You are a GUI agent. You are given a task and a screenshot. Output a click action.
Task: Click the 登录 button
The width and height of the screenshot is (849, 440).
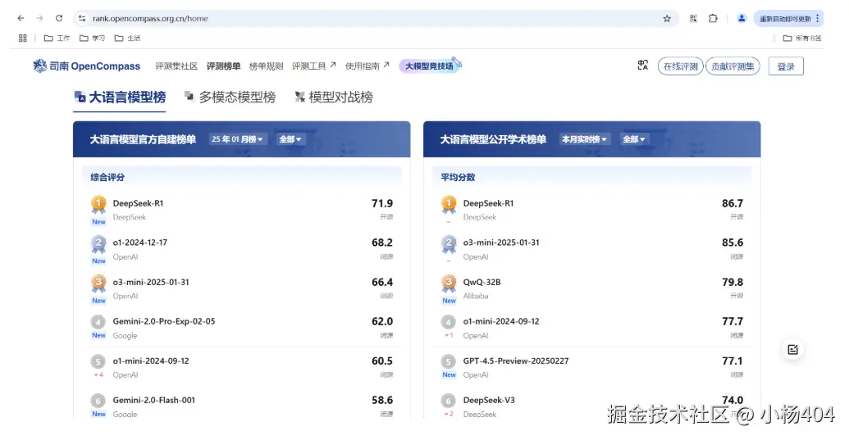[786, 66]
